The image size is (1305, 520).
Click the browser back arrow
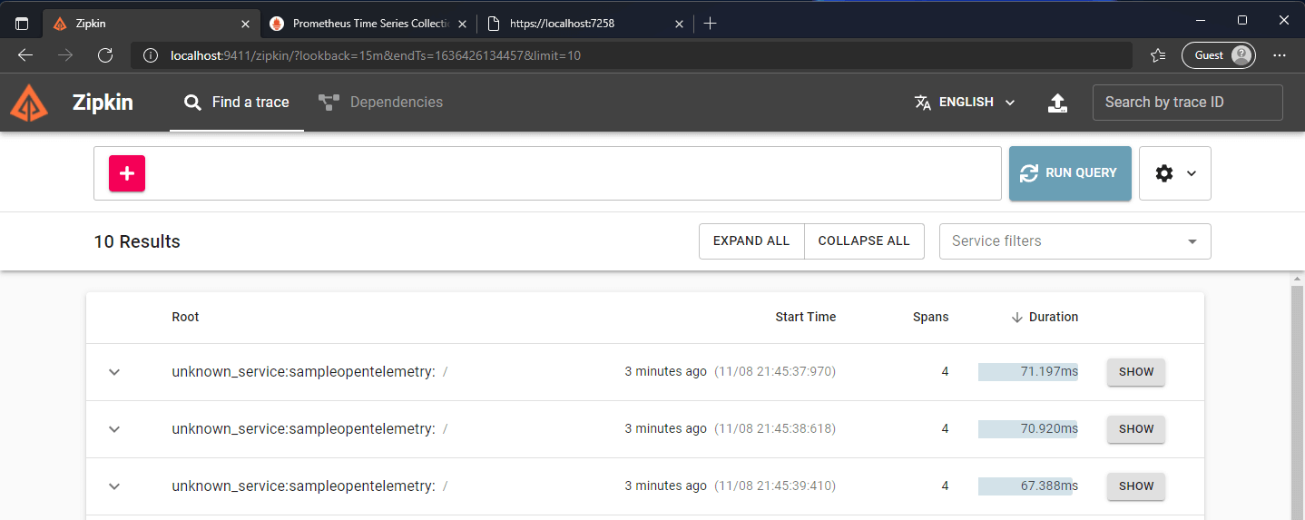point(25,55)
